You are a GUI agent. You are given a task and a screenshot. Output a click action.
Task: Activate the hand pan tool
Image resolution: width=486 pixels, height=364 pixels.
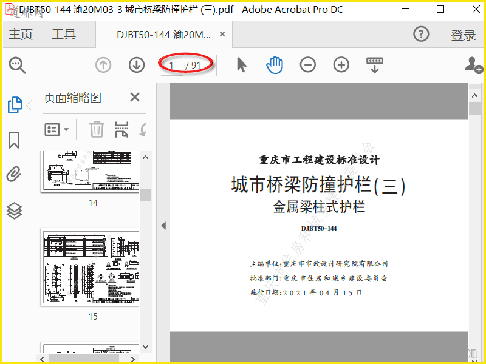click(x=275, y=65)
